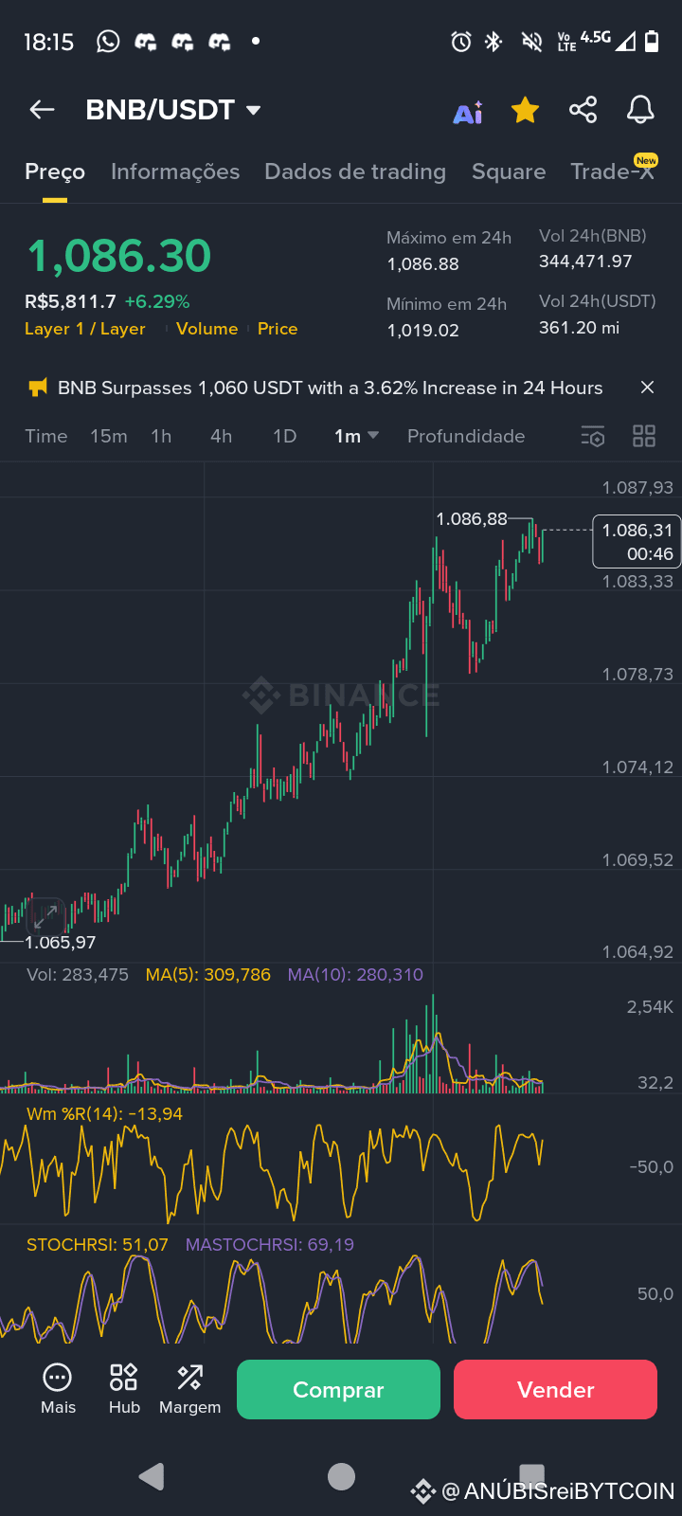This screenshot has height=1516, width=682.
Task: Tap the STOCHRSI: 51,07 indicator label
Action: coord(98,1245)
